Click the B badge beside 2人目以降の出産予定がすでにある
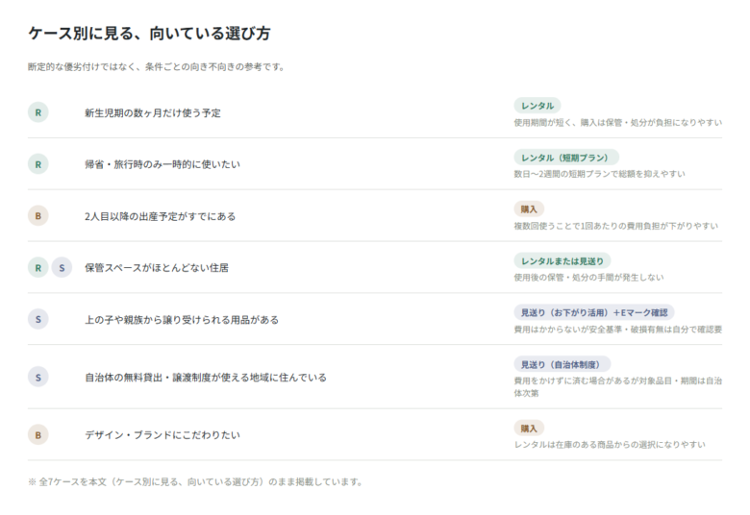750x515 pixels. click(x=38, y=216)
